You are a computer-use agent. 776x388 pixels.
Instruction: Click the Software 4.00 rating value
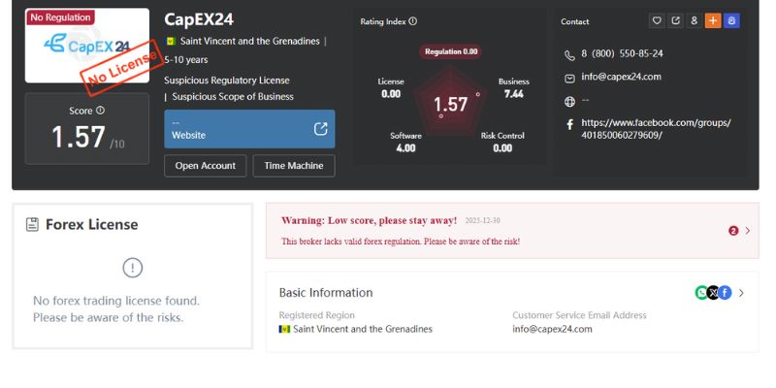click(405, 147)
